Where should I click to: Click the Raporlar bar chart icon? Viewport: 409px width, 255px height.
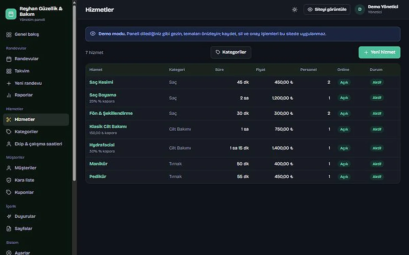click(x=9, y=95)
